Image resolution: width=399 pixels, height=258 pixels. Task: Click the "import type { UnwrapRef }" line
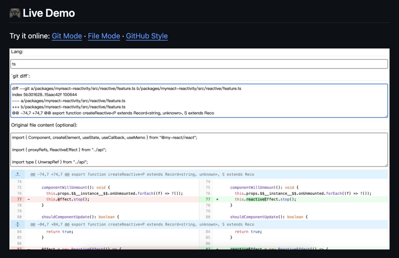(50, 162)
